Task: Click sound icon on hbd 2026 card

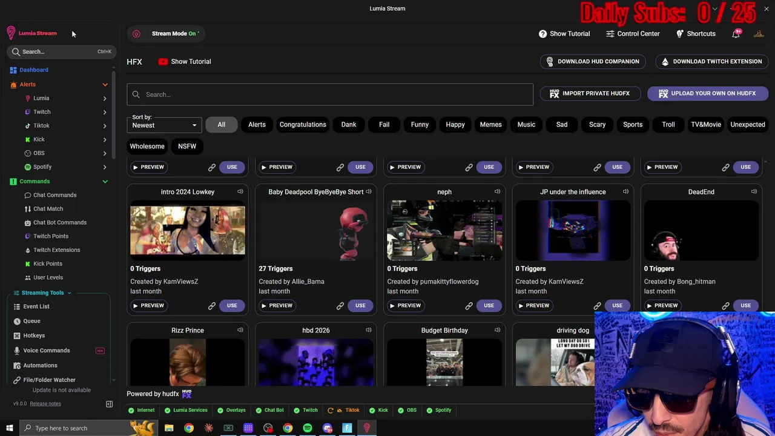Action: coord(369,331)
